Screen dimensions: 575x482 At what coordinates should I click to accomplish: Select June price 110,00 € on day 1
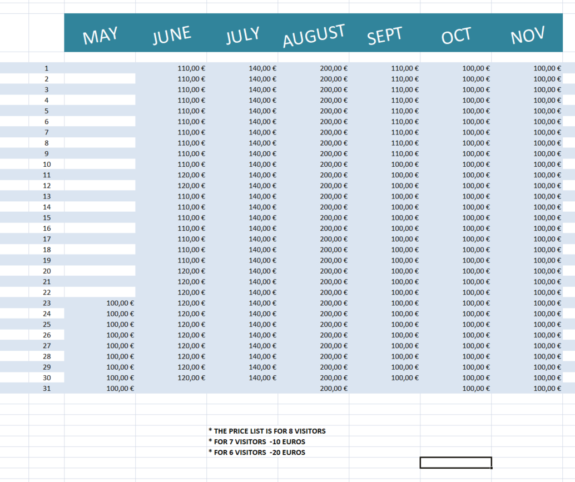pos(191,68)
